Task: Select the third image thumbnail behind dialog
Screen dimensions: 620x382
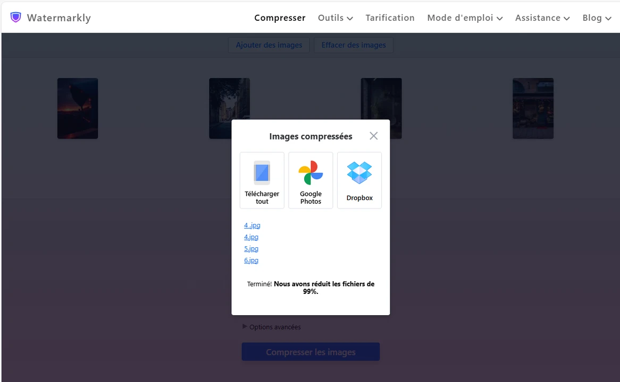Action: [x=381, y=99]
